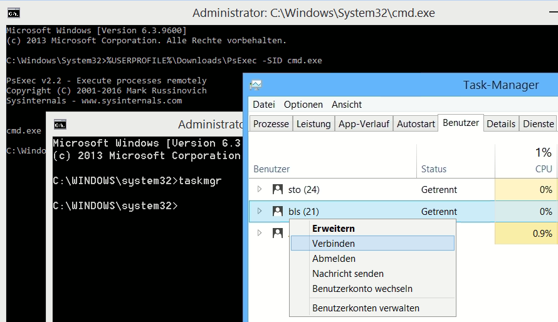Click the second command prompt window's title icon
Image resolution: width=558 pixels, height=322 pixels.
(x=60, y=124)
